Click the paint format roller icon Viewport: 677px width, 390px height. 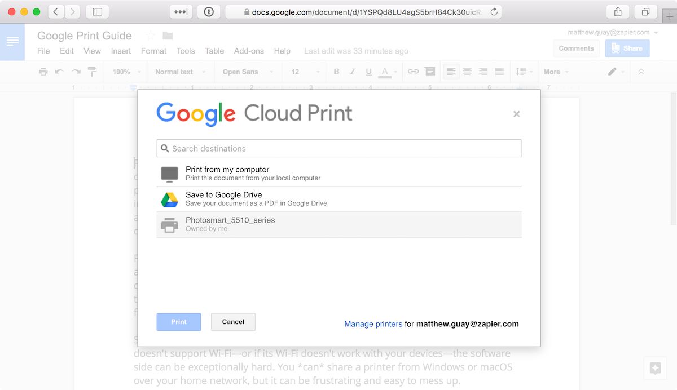coord(92,72)
